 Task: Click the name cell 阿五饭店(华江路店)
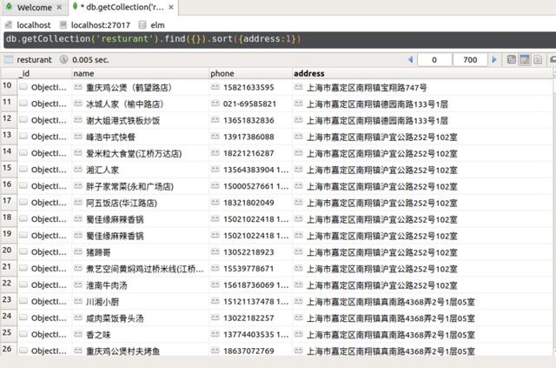click(x=141, y=203)
